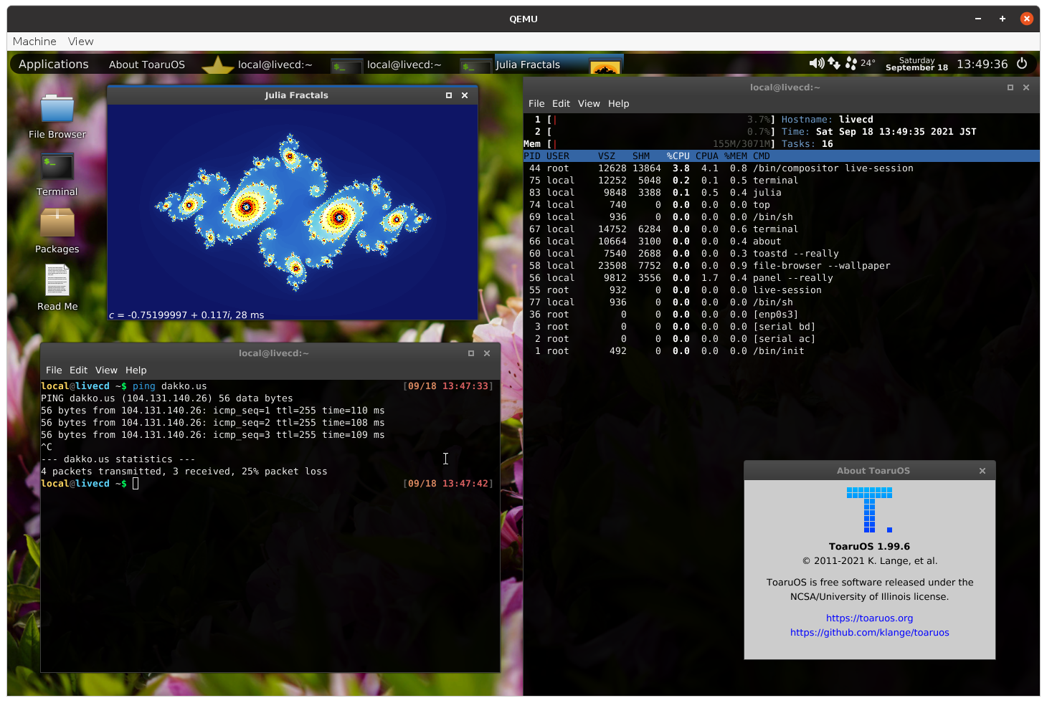
Task: Click the Julia fractal thumbnail icon in the panel
Action: (x=605, y=67)
